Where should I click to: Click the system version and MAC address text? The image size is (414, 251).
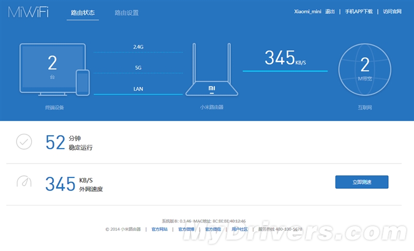(x=203, y=221)
